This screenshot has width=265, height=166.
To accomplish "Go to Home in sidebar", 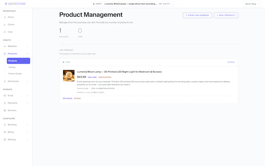I will point(11,17).
